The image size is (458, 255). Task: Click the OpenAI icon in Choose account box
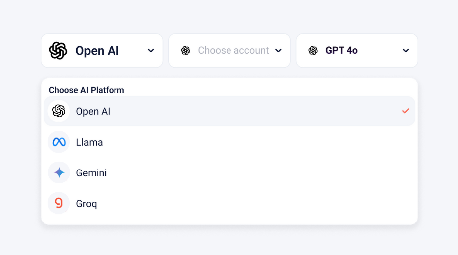click(x=186, y=51)
